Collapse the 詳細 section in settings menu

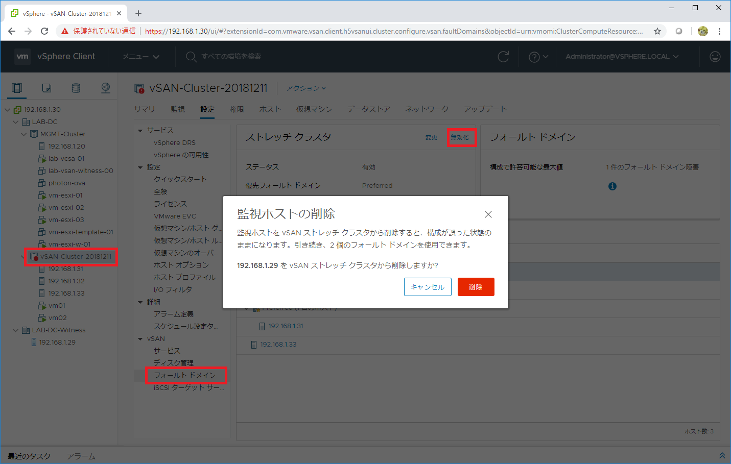[140, 302]
